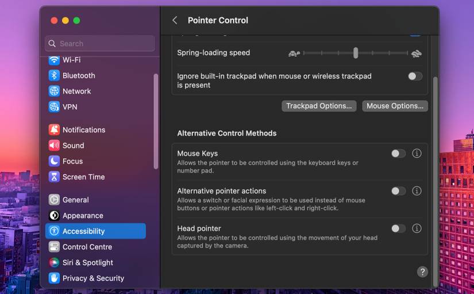Click the Control Centre icon

(x=54, y=247)
